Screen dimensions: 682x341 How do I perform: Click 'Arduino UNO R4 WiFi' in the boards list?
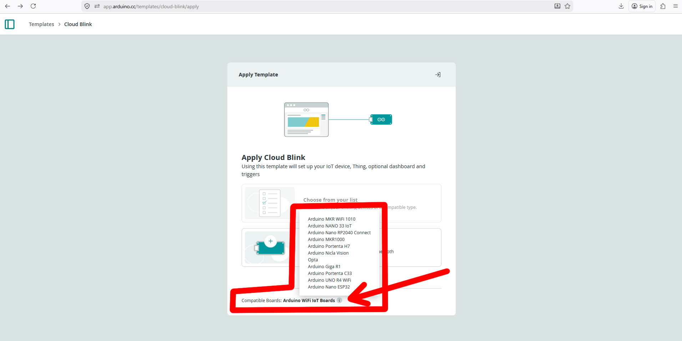[x=329, y=280]
